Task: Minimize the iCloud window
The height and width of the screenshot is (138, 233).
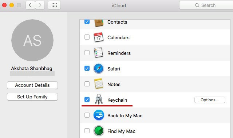Action: (x=12, y=5)
